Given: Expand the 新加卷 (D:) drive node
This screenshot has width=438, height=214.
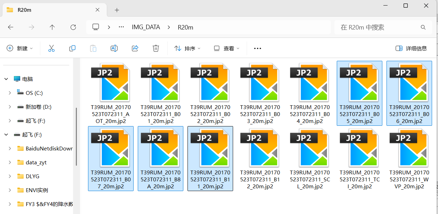Looking at the screenshot, I should click(10, 107).
